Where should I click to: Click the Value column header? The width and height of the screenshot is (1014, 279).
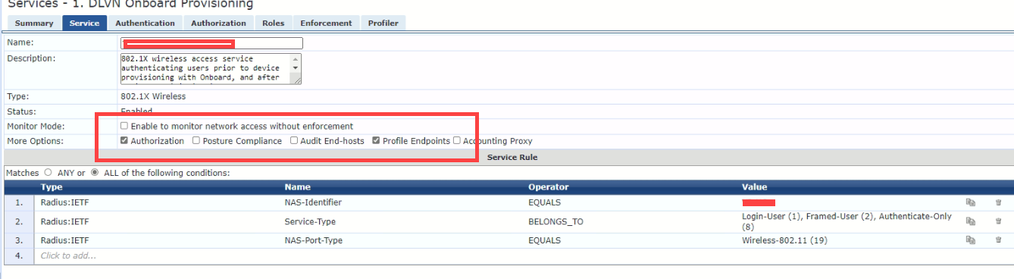point(754,187)
